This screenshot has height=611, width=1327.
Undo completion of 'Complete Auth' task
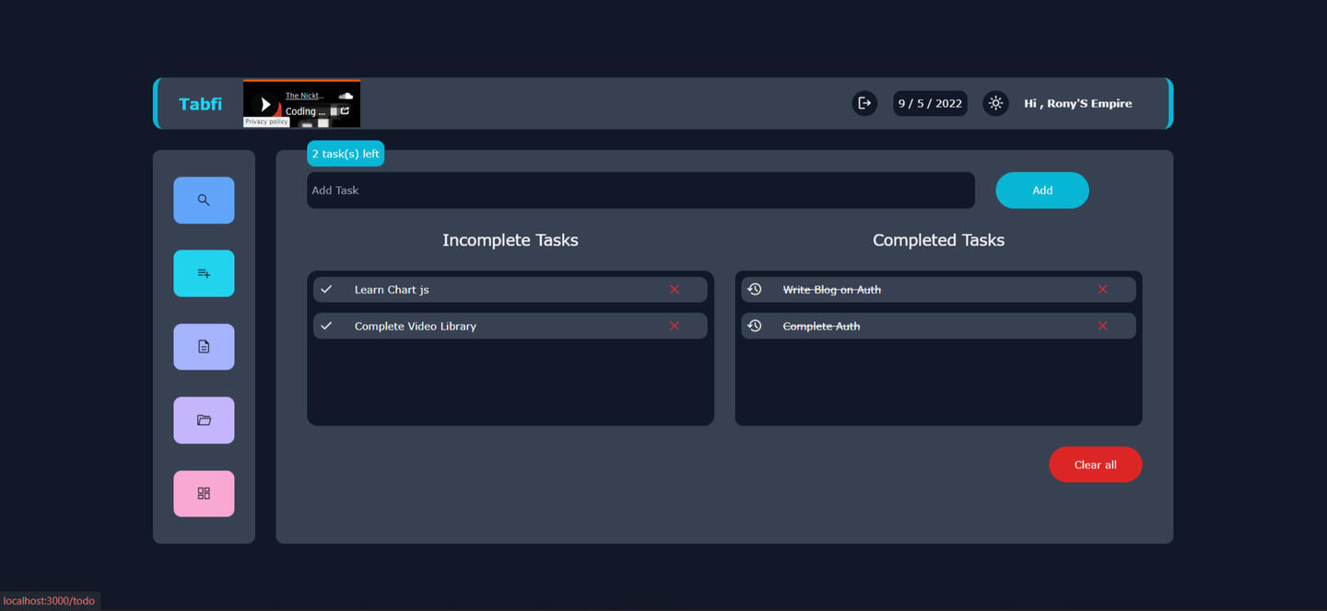point(755,326)
